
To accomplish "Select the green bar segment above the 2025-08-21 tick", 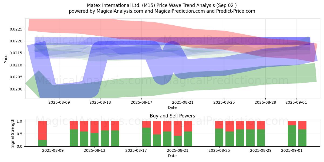I will (178, 141).
